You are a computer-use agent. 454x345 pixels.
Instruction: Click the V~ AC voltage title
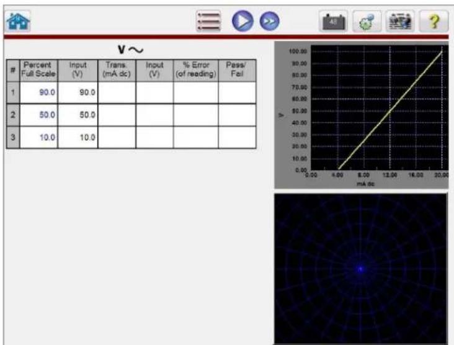131,50
